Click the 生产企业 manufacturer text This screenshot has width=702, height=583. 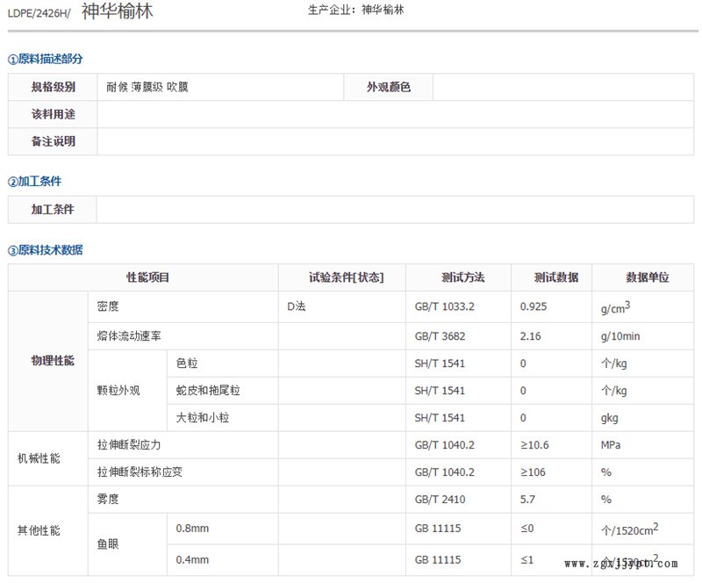(356, 11)
